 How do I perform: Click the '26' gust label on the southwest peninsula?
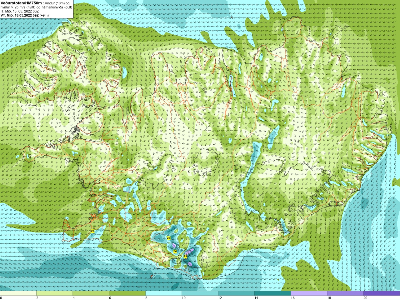pyautogui.click(x=92, y=231)
